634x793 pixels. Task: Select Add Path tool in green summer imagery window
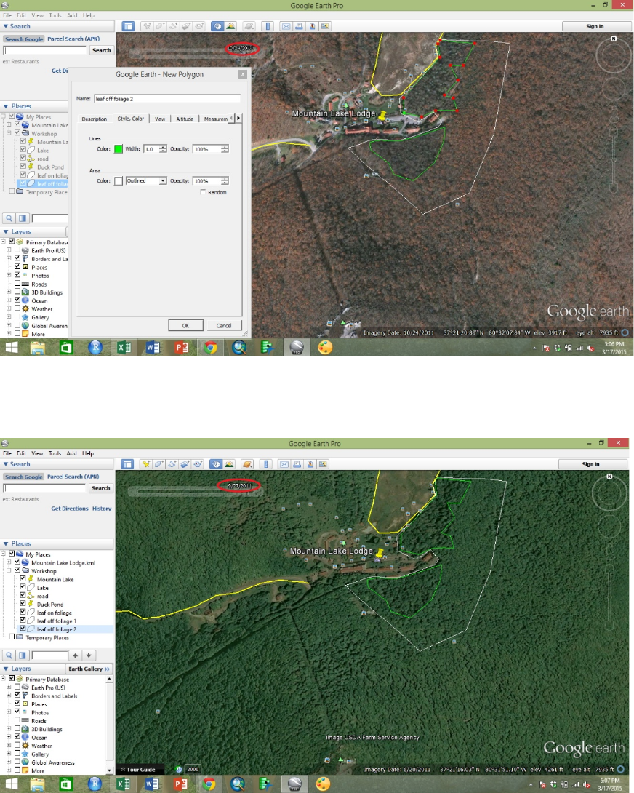point(172,463)
